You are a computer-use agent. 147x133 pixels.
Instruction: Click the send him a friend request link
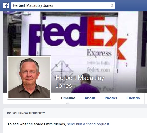[89, 124]
